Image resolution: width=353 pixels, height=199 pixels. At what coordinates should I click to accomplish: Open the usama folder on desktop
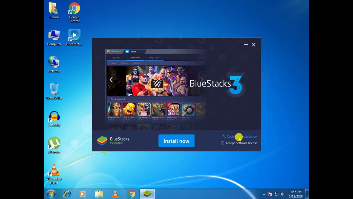click(x=54, y=11)
